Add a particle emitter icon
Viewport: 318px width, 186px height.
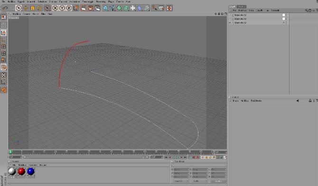coord(147,8)
